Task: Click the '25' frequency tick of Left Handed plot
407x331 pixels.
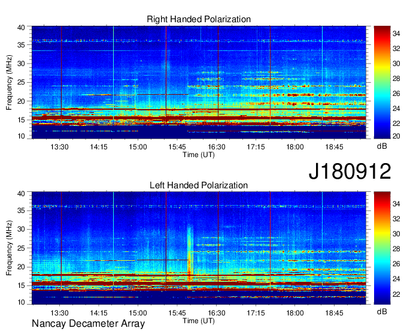Action: point(21,248)
